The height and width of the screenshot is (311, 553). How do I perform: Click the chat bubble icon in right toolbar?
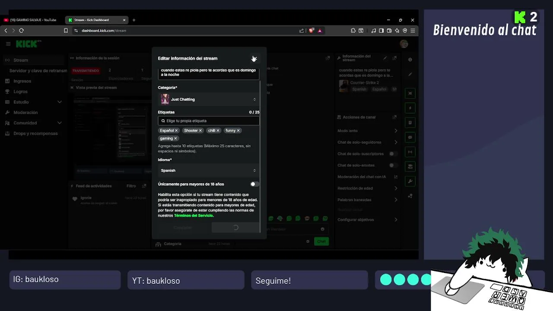point(410,137)
